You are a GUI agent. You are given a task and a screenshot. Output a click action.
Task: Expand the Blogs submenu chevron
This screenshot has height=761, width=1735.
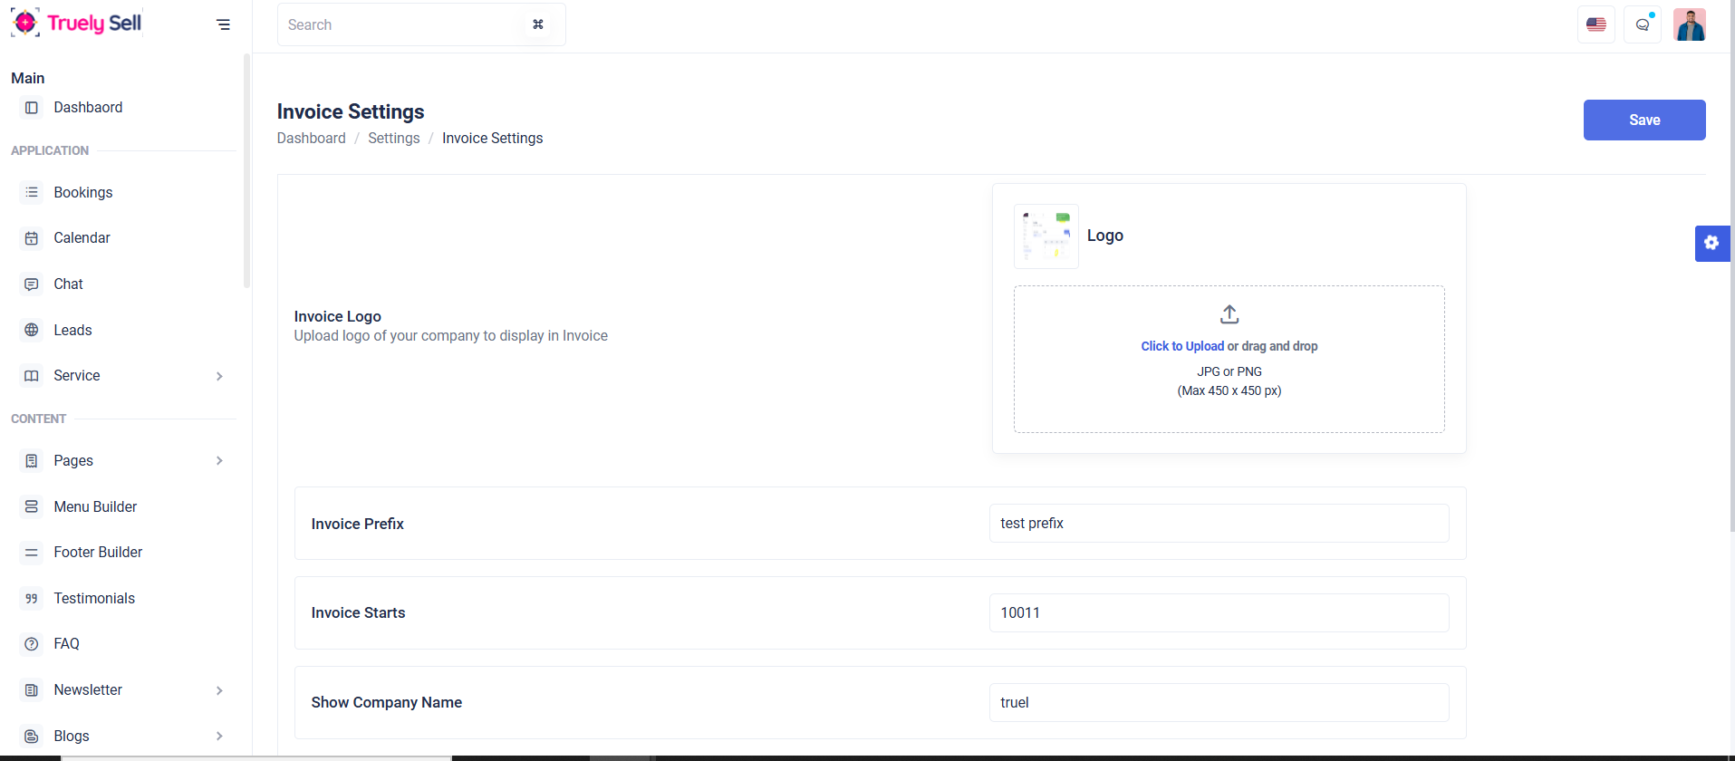point(219,736)
